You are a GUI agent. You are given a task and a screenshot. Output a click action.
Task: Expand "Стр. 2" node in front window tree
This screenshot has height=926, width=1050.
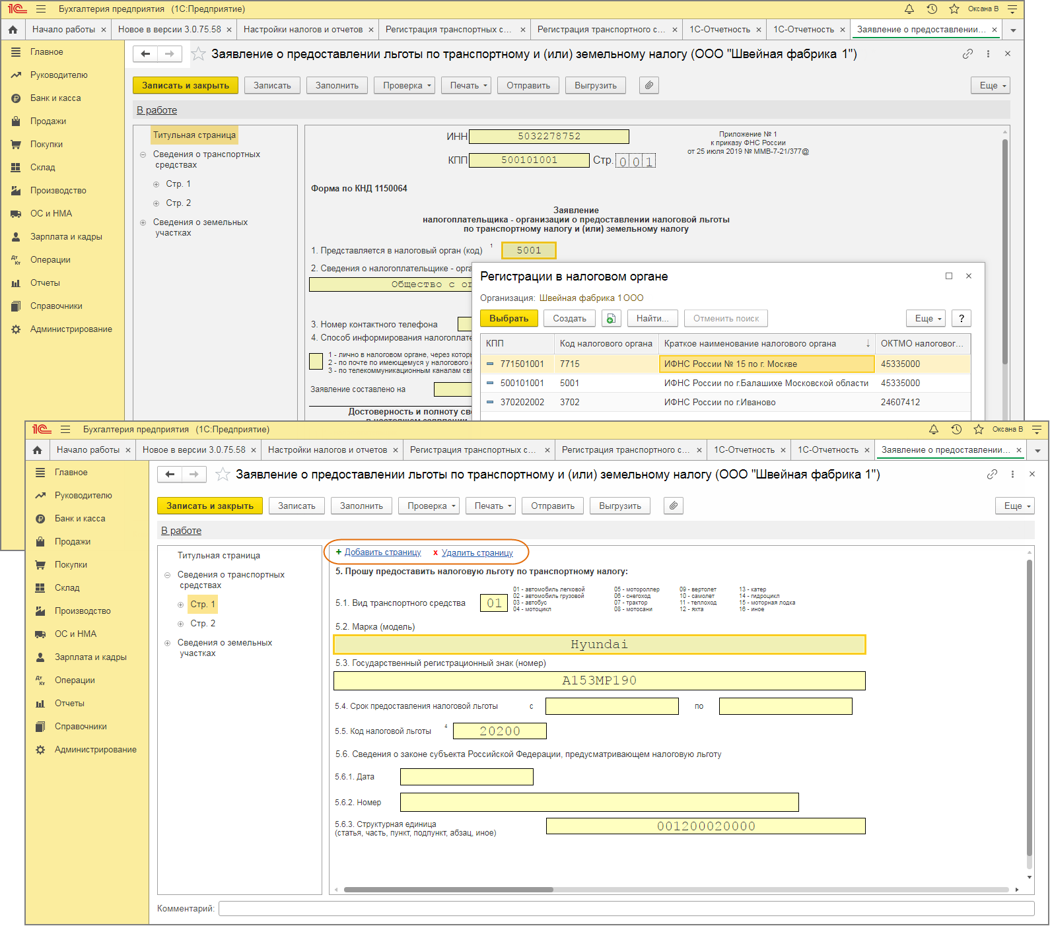tap(180, 624)
